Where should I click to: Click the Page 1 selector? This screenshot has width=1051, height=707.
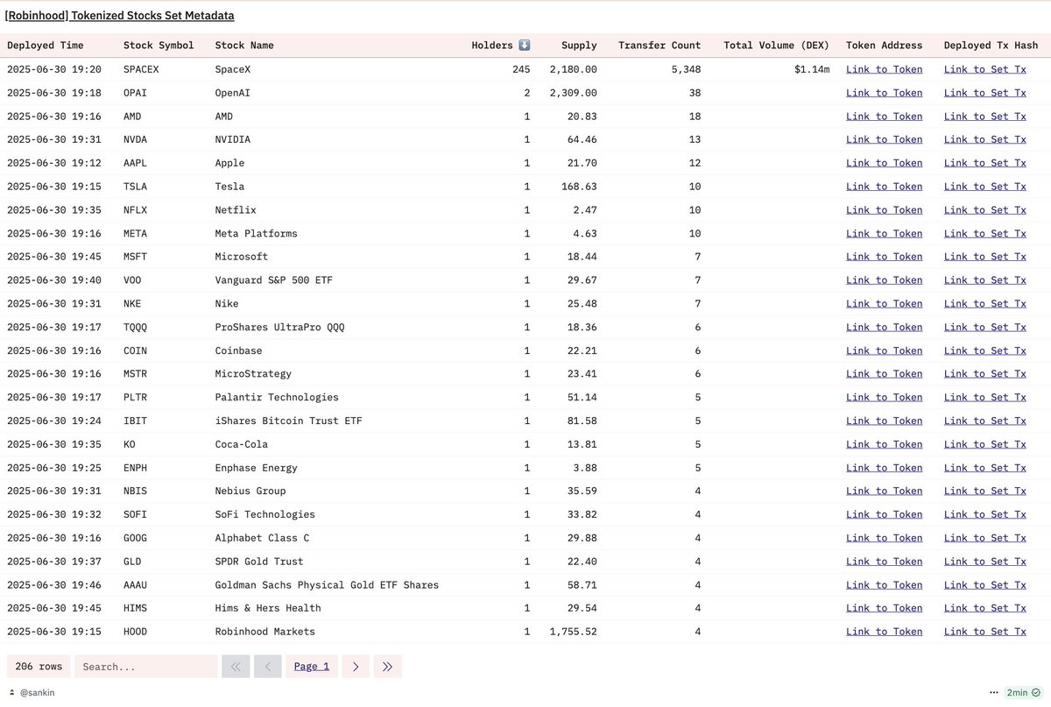point(312,666)
